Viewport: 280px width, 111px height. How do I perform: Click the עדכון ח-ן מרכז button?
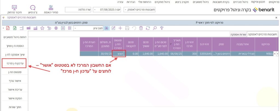click(14, 63)
